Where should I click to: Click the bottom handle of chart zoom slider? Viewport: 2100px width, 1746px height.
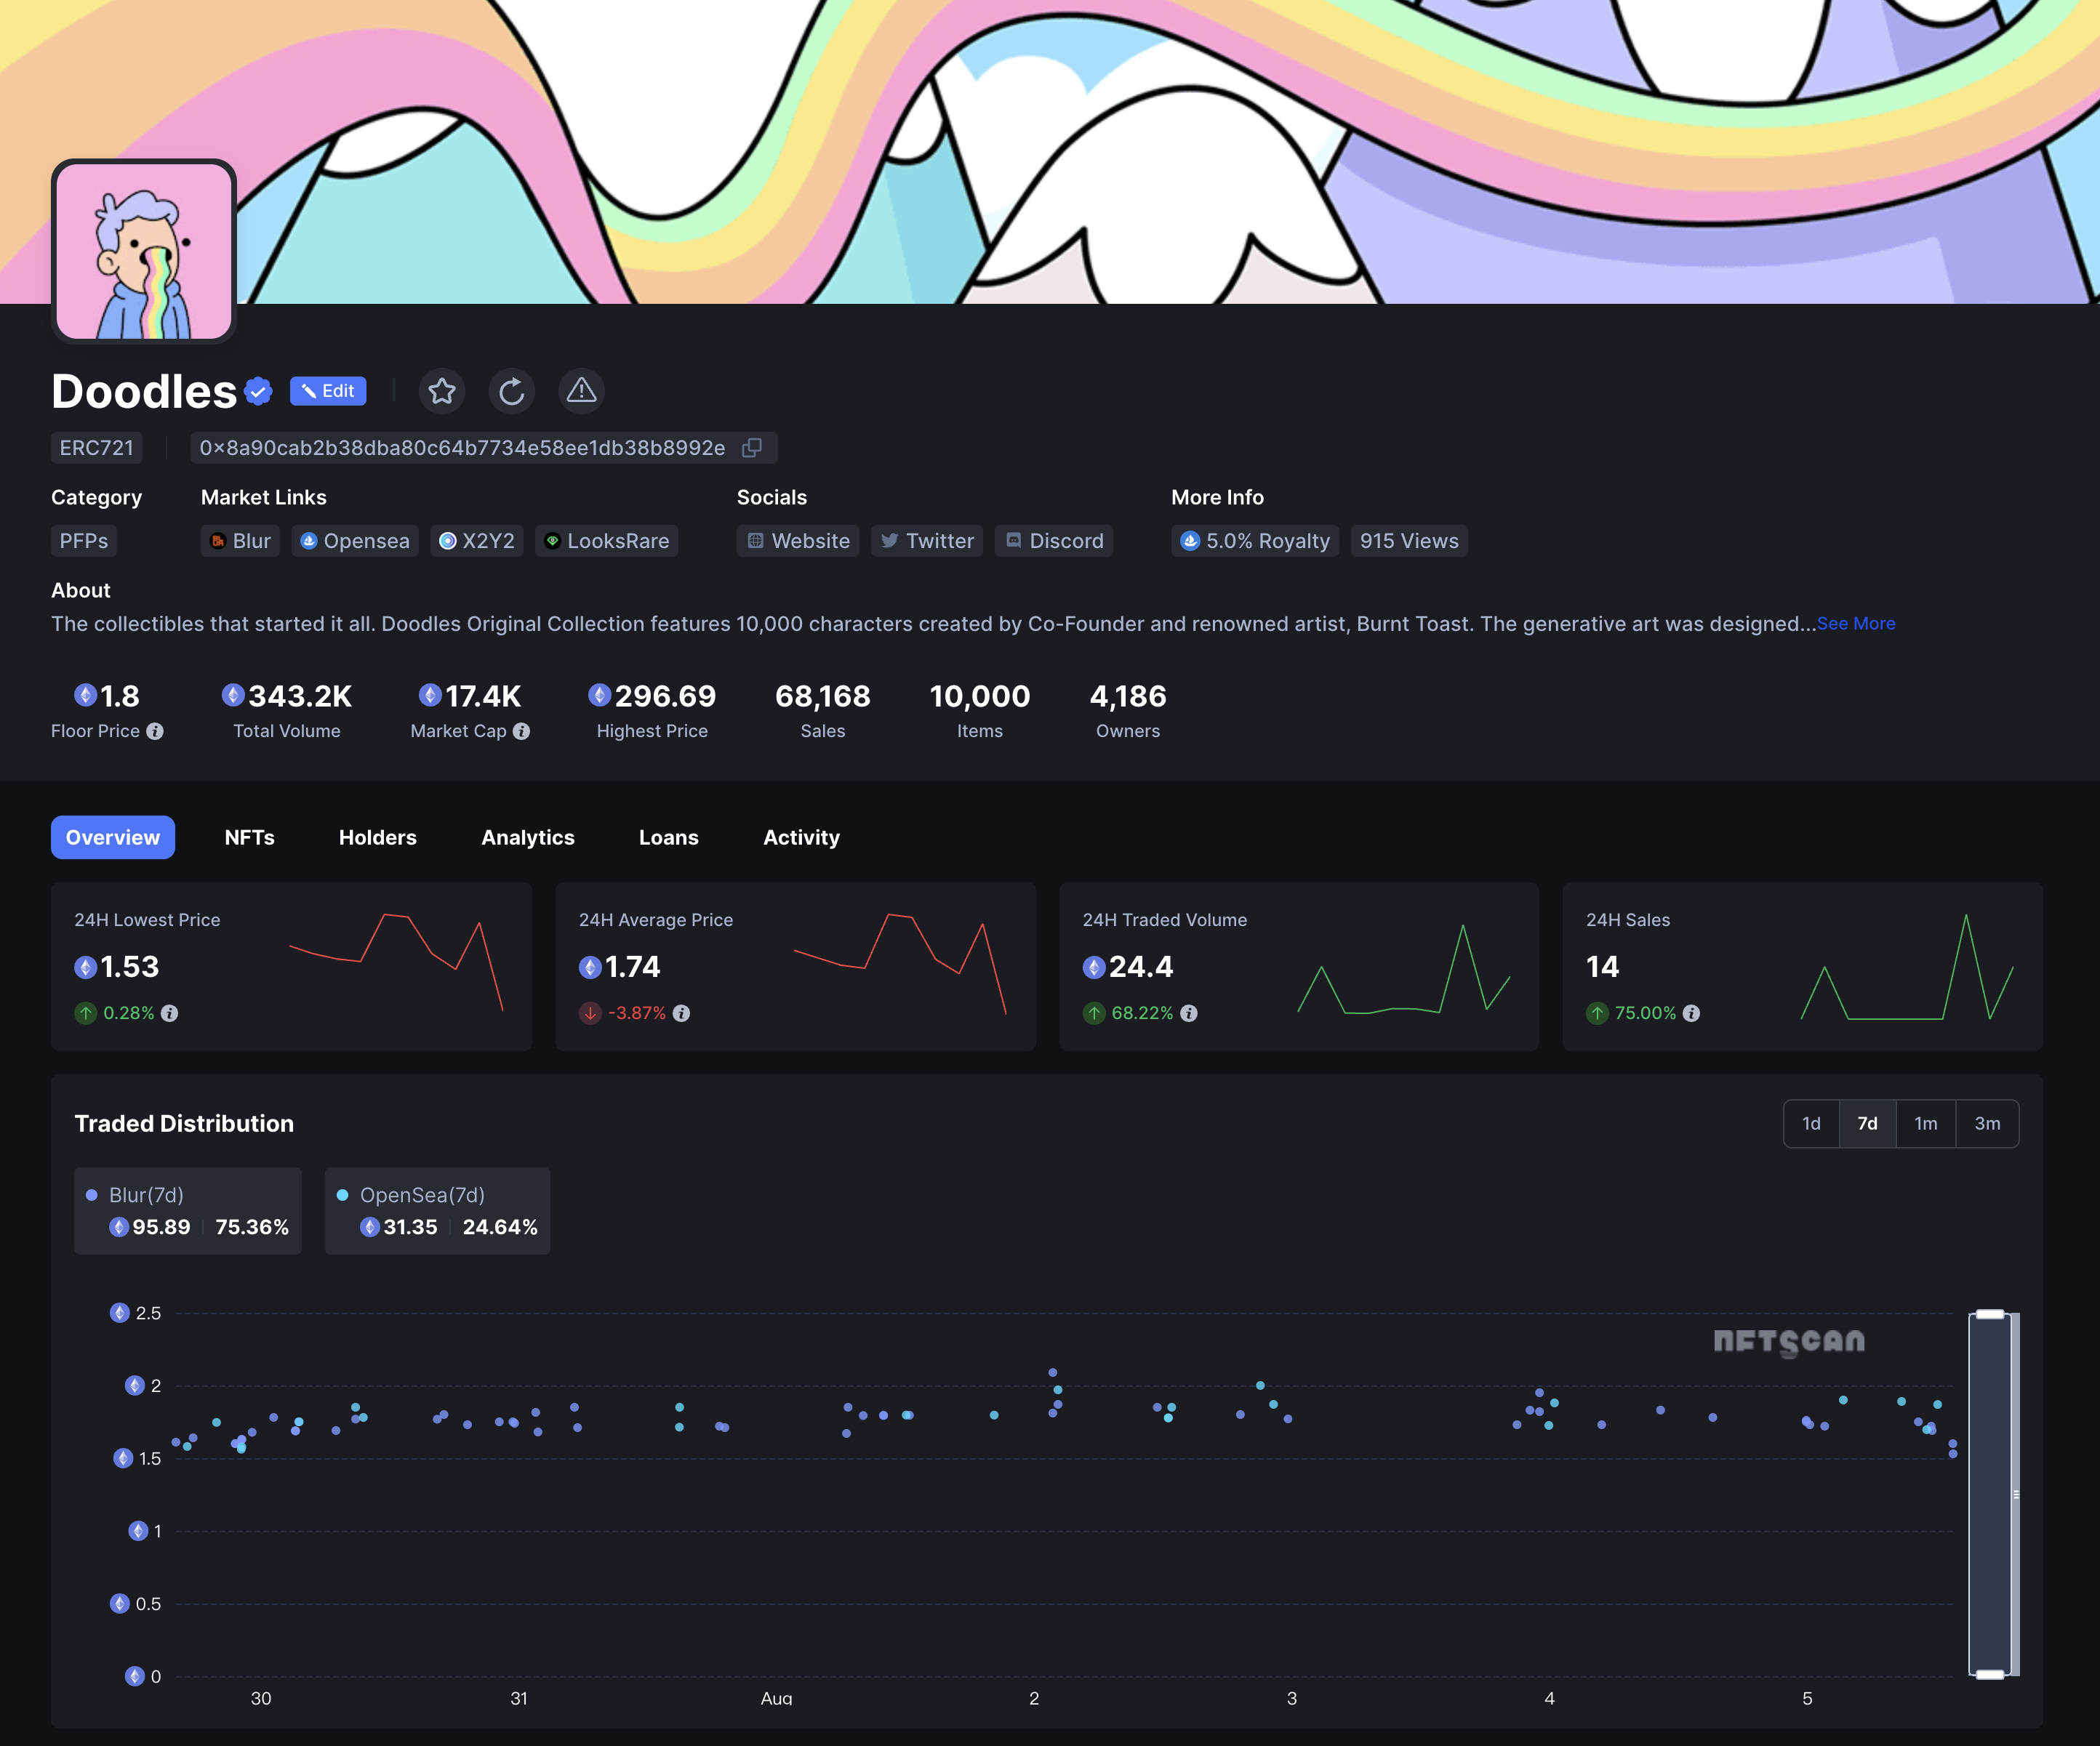tap(1990, 1674)
